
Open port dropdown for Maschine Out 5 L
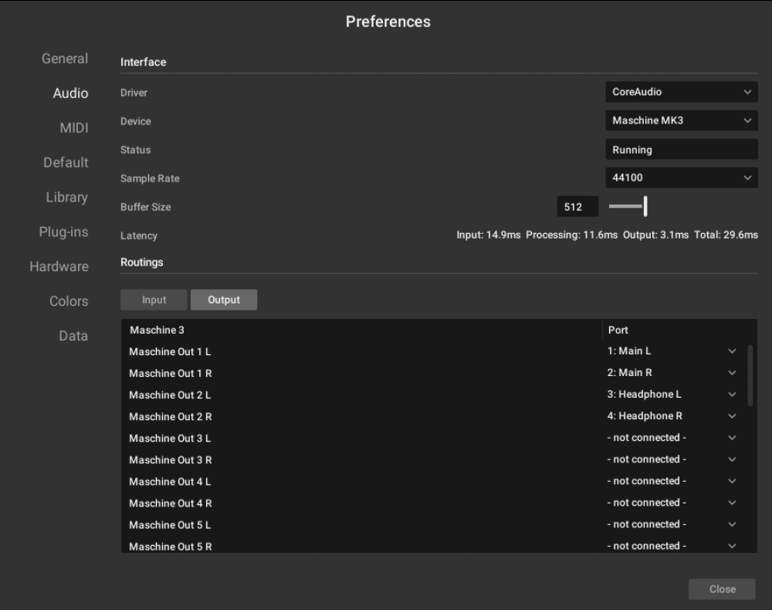tap(672, 524)
